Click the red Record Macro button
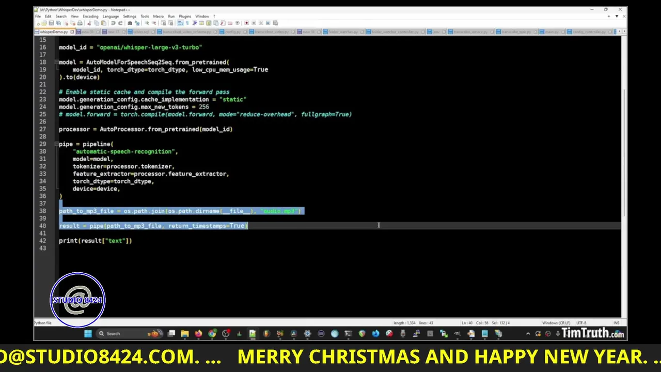The image size is (661, 372). (x=246, y=23)
